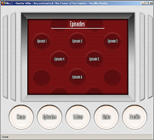Click the window title bar text

pos(56,3)
